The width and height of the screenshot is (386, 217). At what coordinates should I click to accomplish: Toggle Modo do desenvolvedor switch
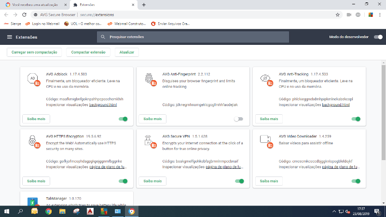378,37
